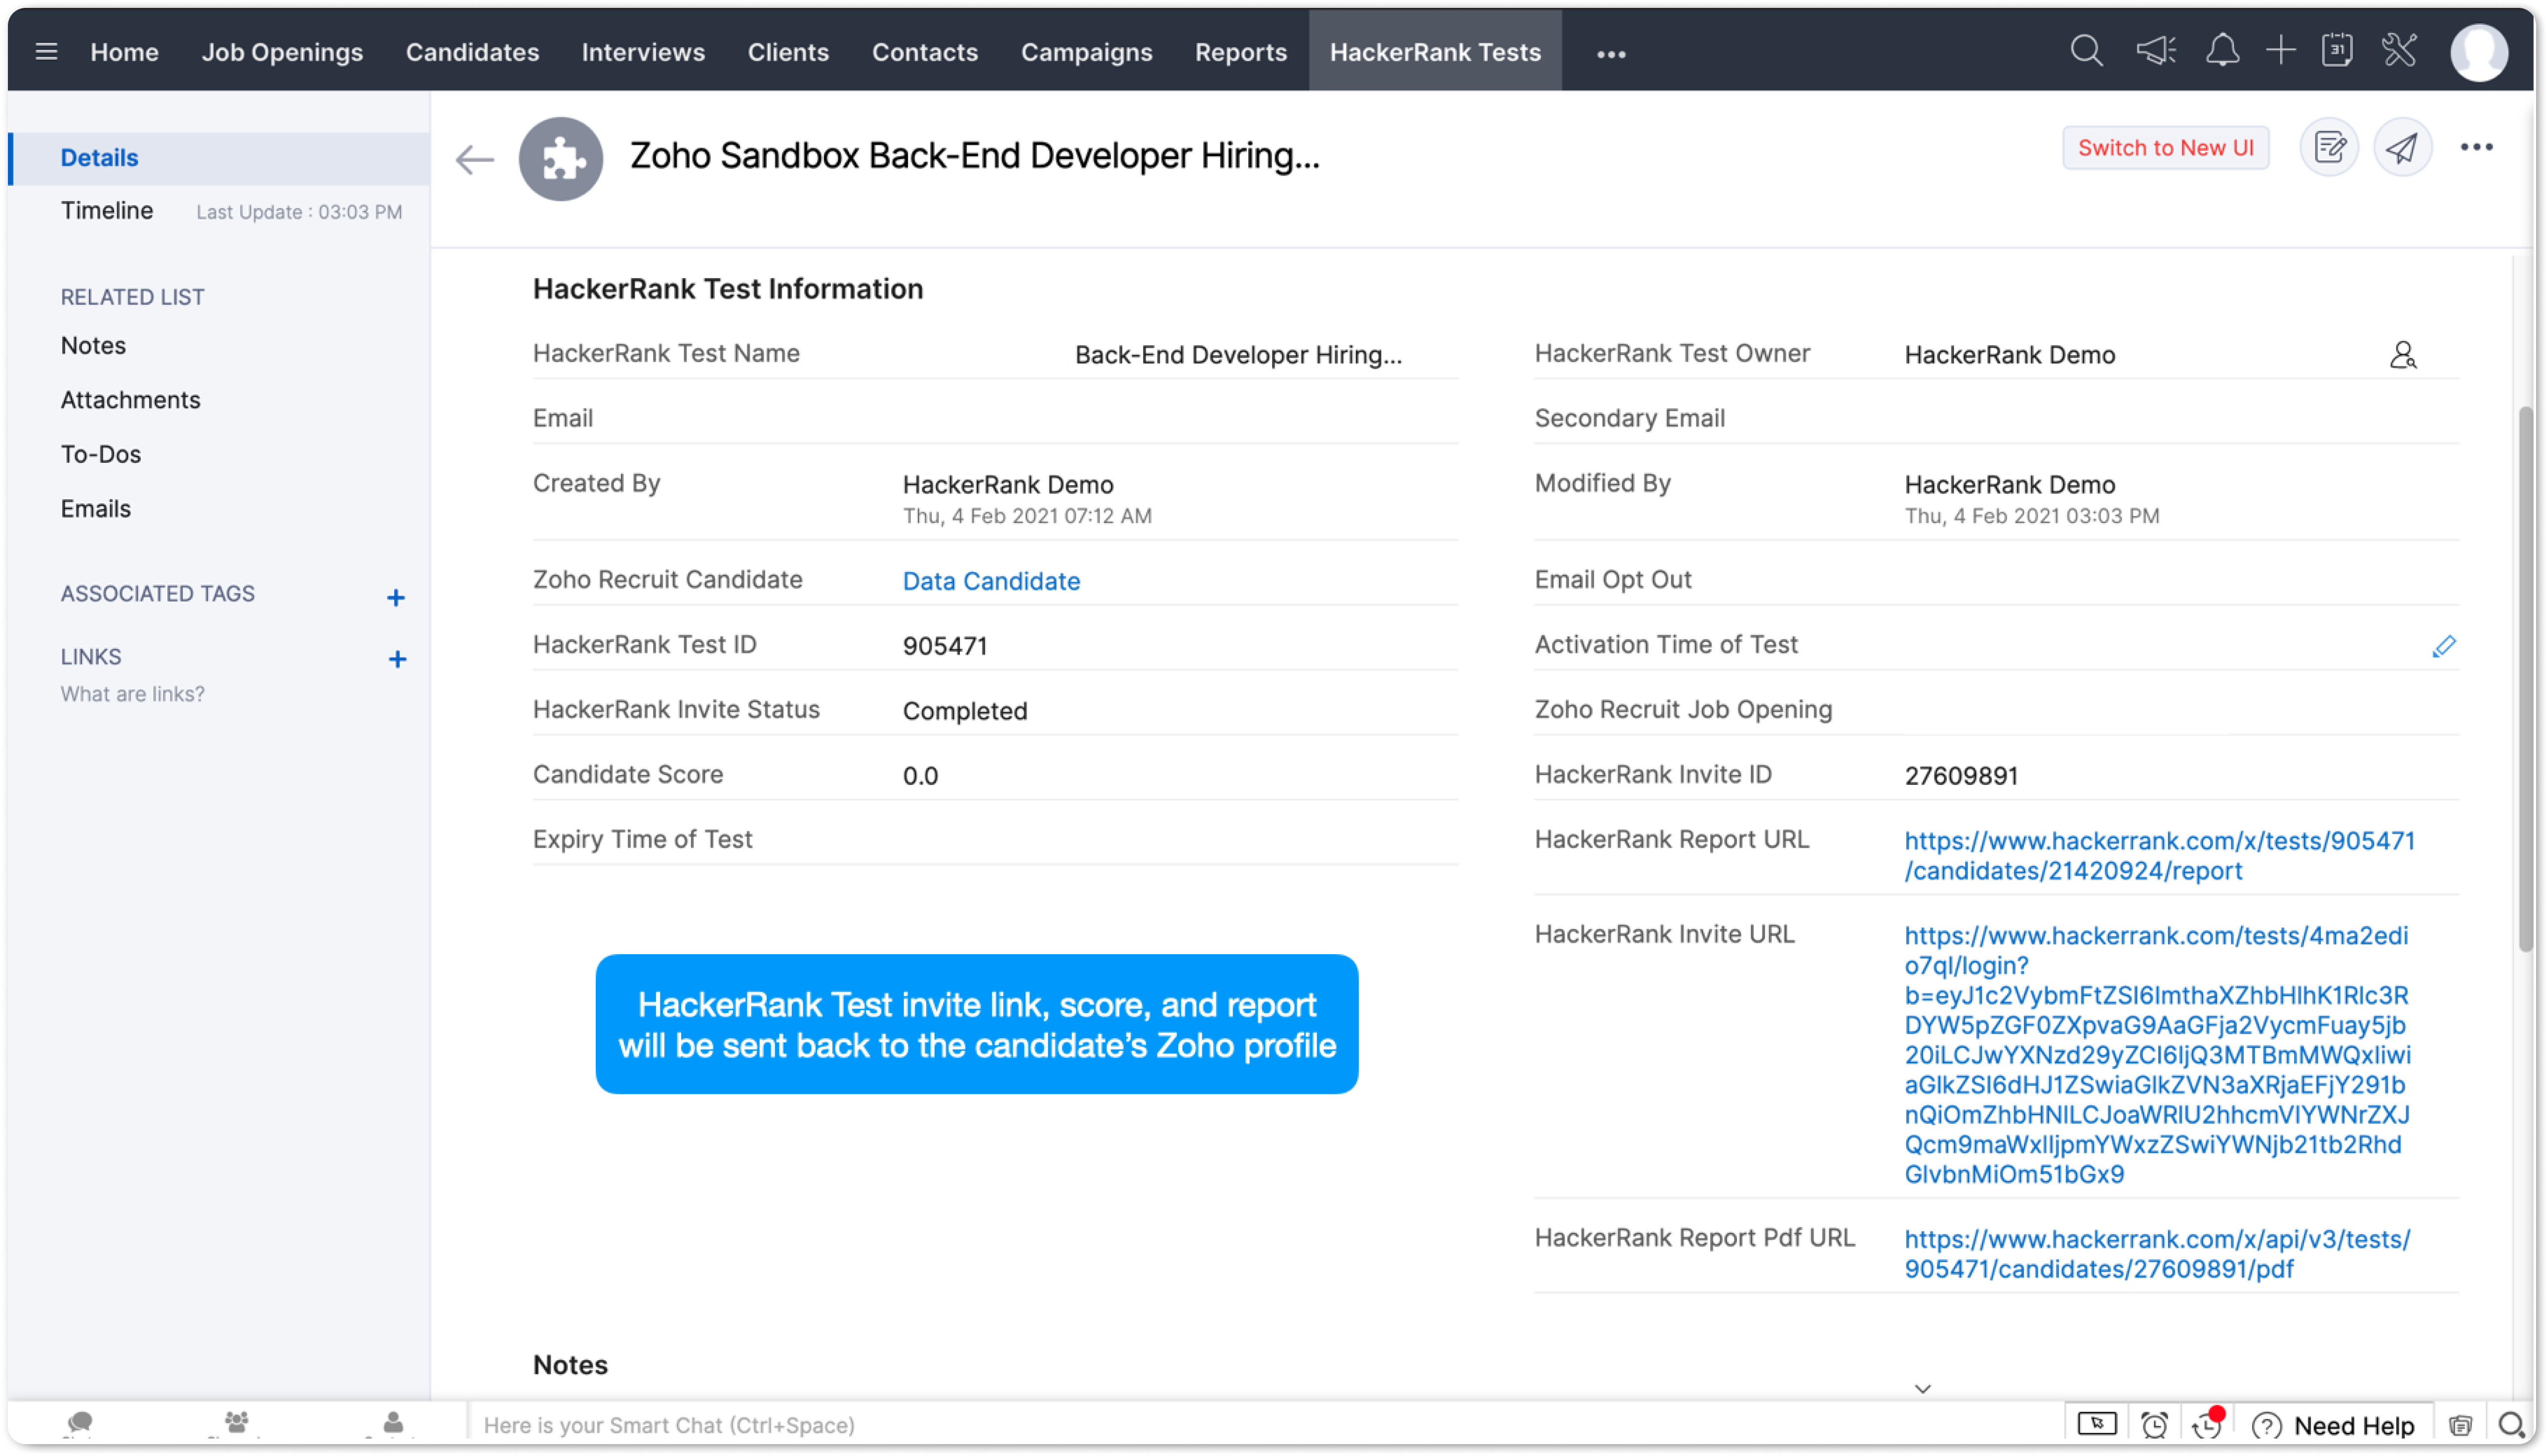Open the Data Candidate link

(991, 581)
